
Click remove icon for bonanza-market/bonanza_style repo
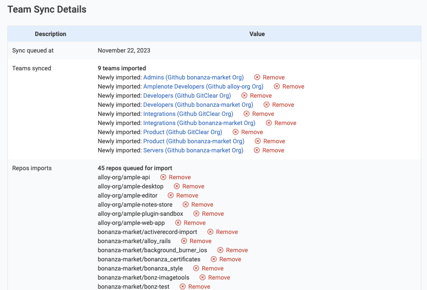(196, 268)
